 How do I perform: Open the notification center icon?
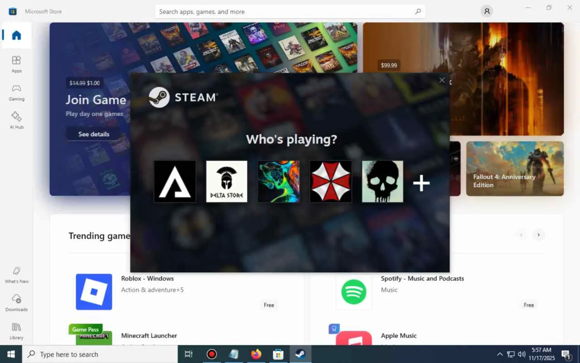tap(566, 354)
